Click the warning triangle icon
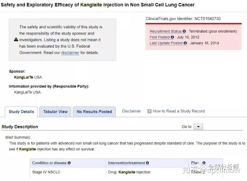Screen dimensions: 247x181 [x=16, y=40]
